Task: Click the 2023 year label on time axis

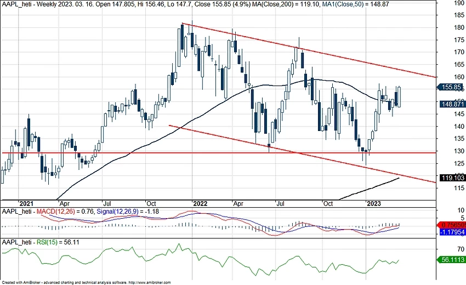Action: click(373, 203)
